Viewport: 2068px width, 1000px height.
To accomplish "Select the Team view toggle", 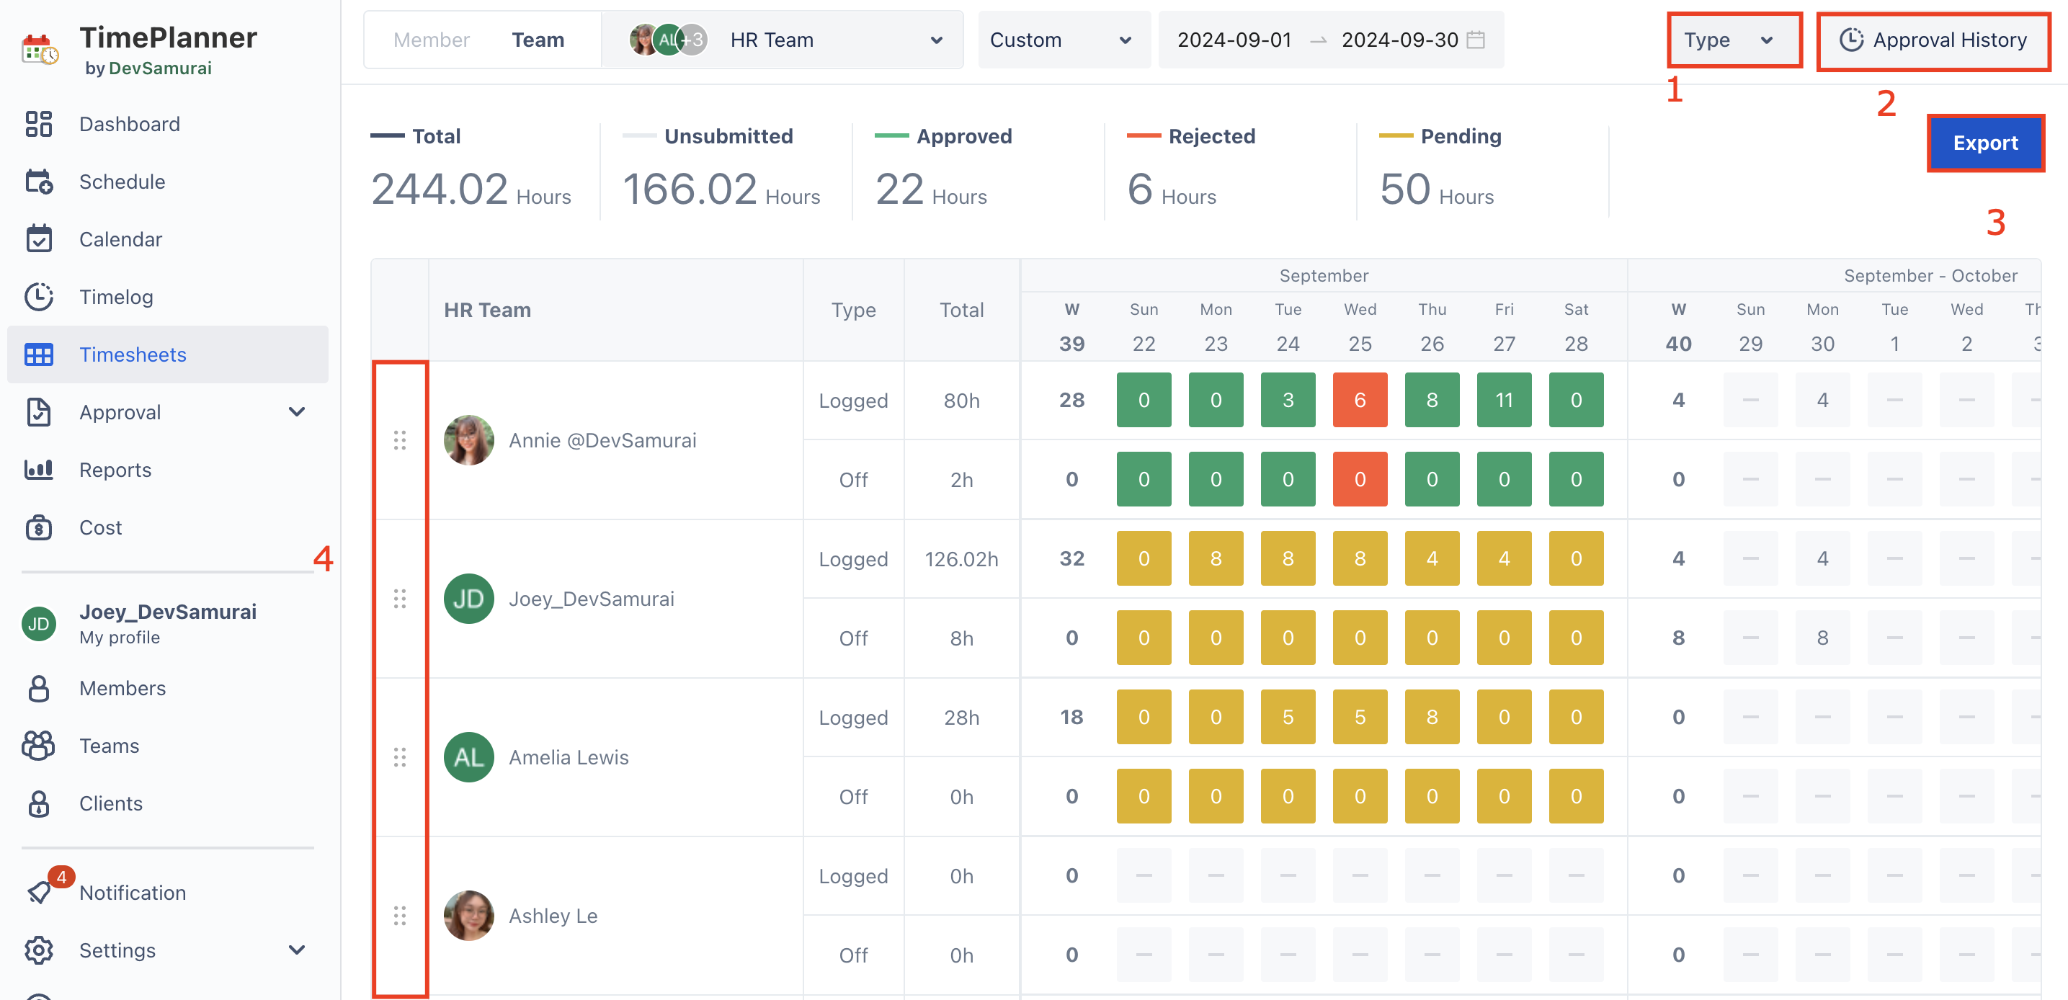I will [538, 40].
